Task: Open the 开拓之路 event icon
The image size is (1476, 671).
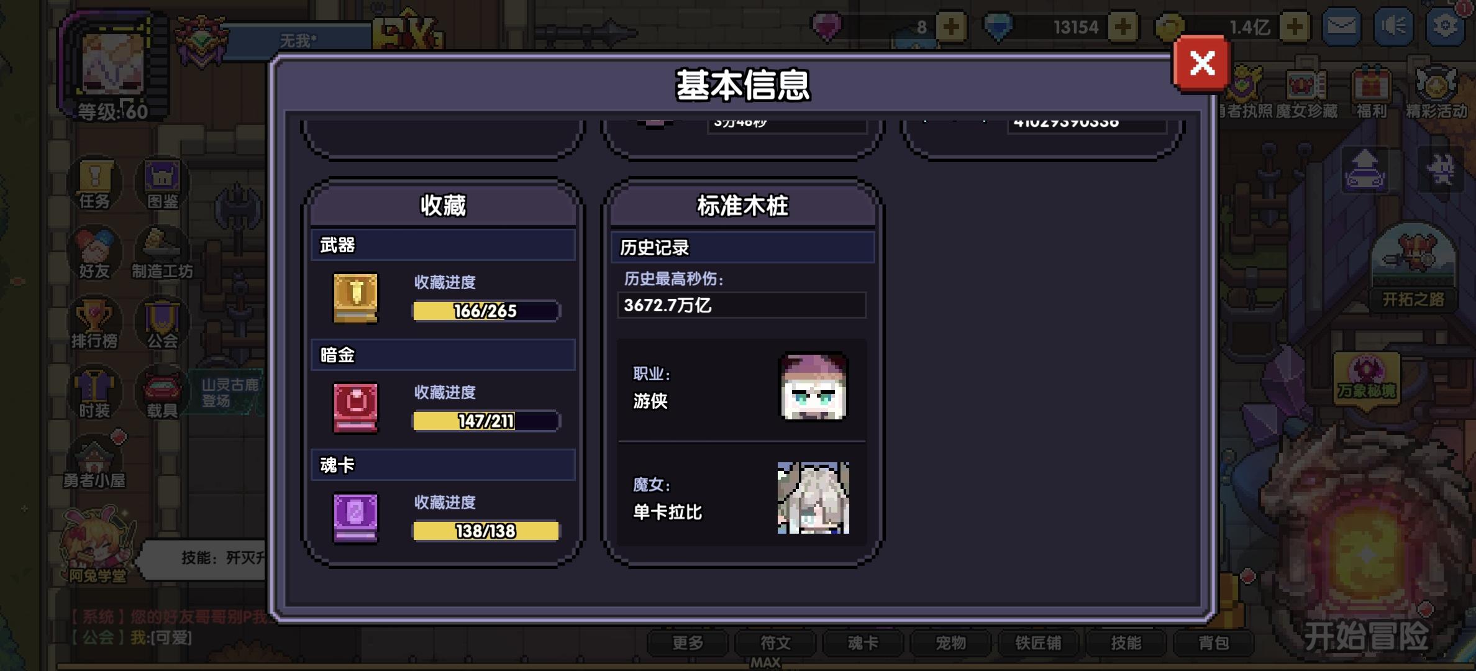Action: [x=1413, y=267]
